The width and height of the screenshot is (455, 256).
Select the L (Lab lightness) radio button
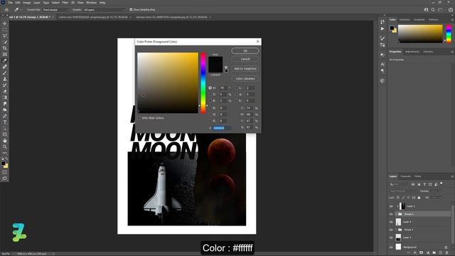click(x=236, y=87)
